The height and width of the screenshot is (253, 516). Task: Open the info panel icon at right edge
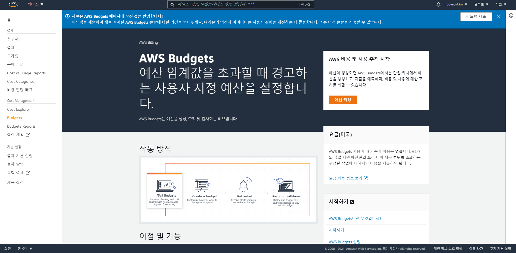(x=511, y=15)
